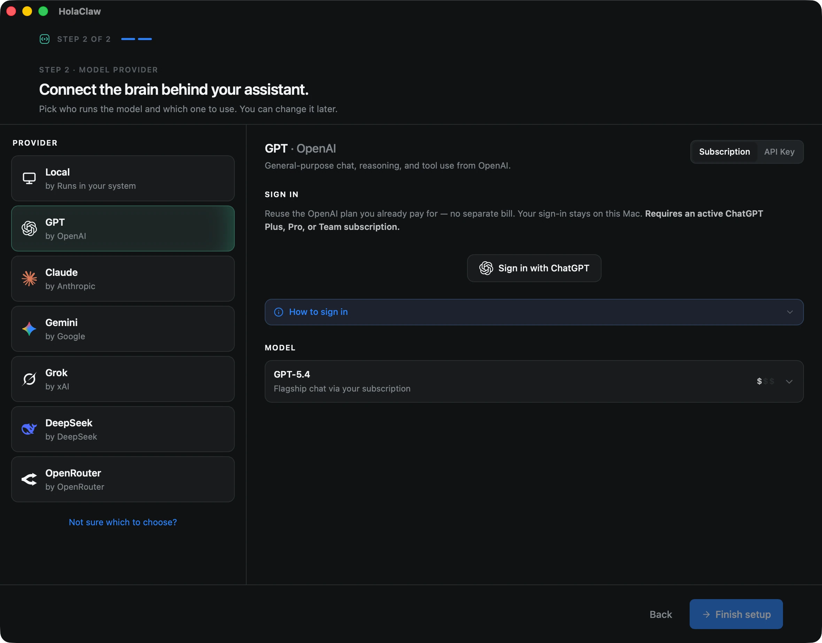This screenshot has width=822, height=643.
Task: Click the STEP 2 OF 2 label
Action: point(84,39)
